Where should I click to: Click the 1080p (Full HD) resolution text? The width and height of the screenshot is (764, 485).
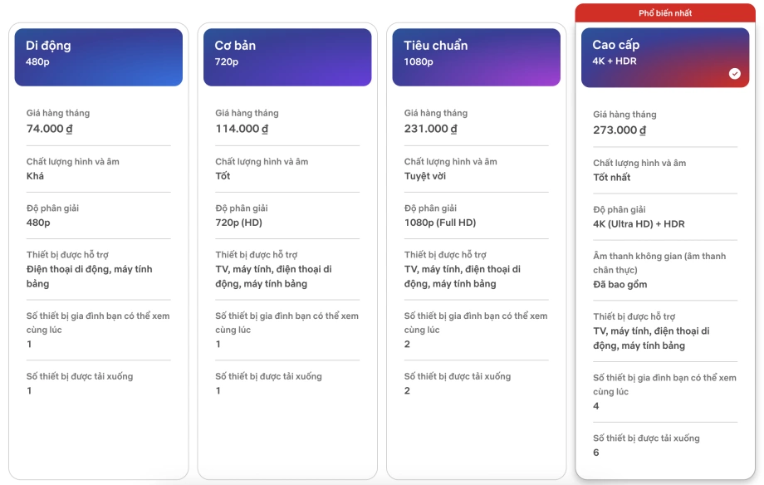tap(440, 223)
